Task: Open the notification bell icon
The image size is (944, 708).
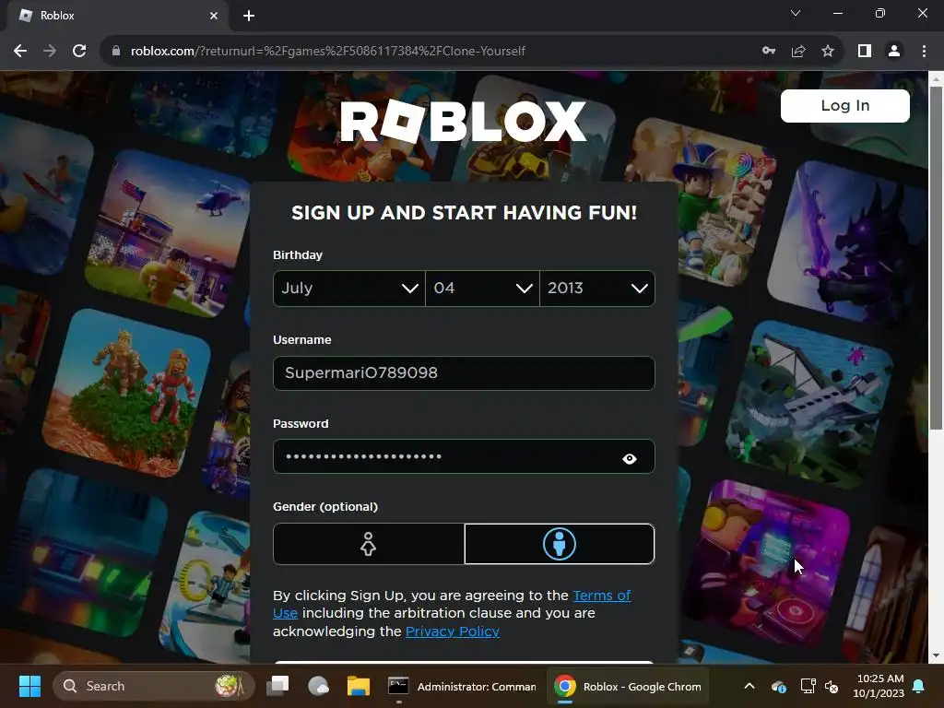Action: pyautogui.click(x=919, y=686)
